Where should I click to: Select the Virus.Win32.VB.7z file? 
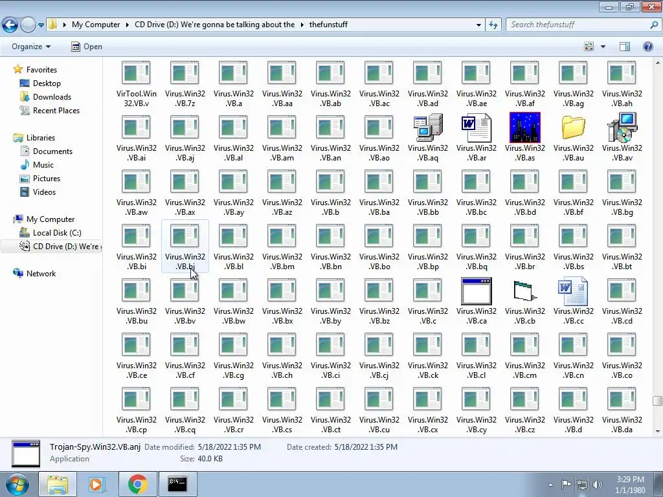click(185, 84)
